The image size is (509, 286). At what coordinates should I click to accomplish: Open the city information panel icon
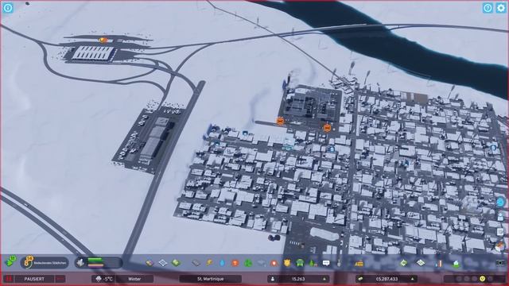tap(8, 8)
